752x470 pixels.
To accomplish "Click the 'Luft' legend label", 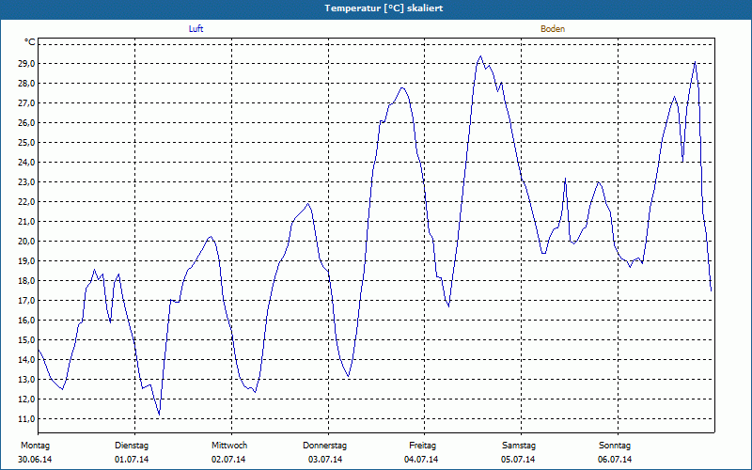I will click(196, 29).
